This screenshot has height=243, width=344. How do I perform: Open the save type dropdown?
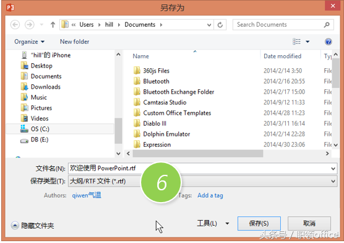pos(202,182)
